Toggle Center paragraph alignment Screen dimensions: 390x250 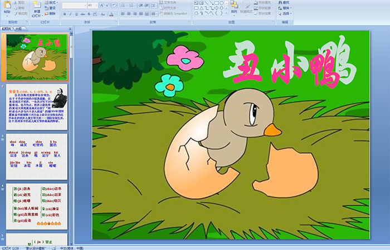(129, 14)
